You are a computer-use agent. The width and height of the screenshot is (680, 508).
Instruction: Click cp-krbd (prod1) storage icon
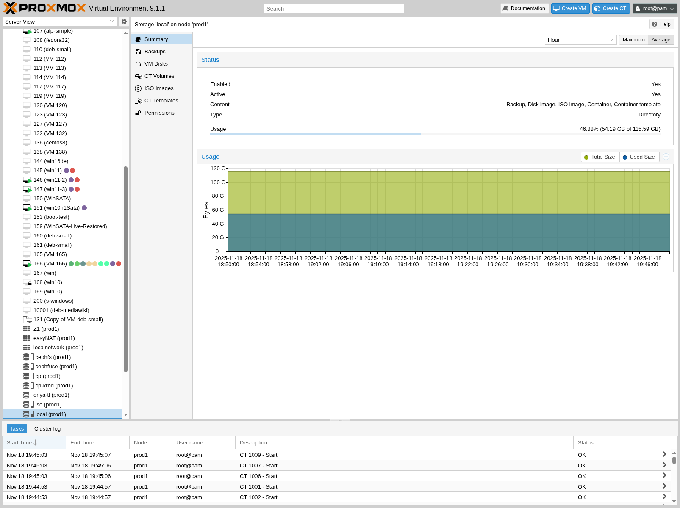(x=26, y=386)
